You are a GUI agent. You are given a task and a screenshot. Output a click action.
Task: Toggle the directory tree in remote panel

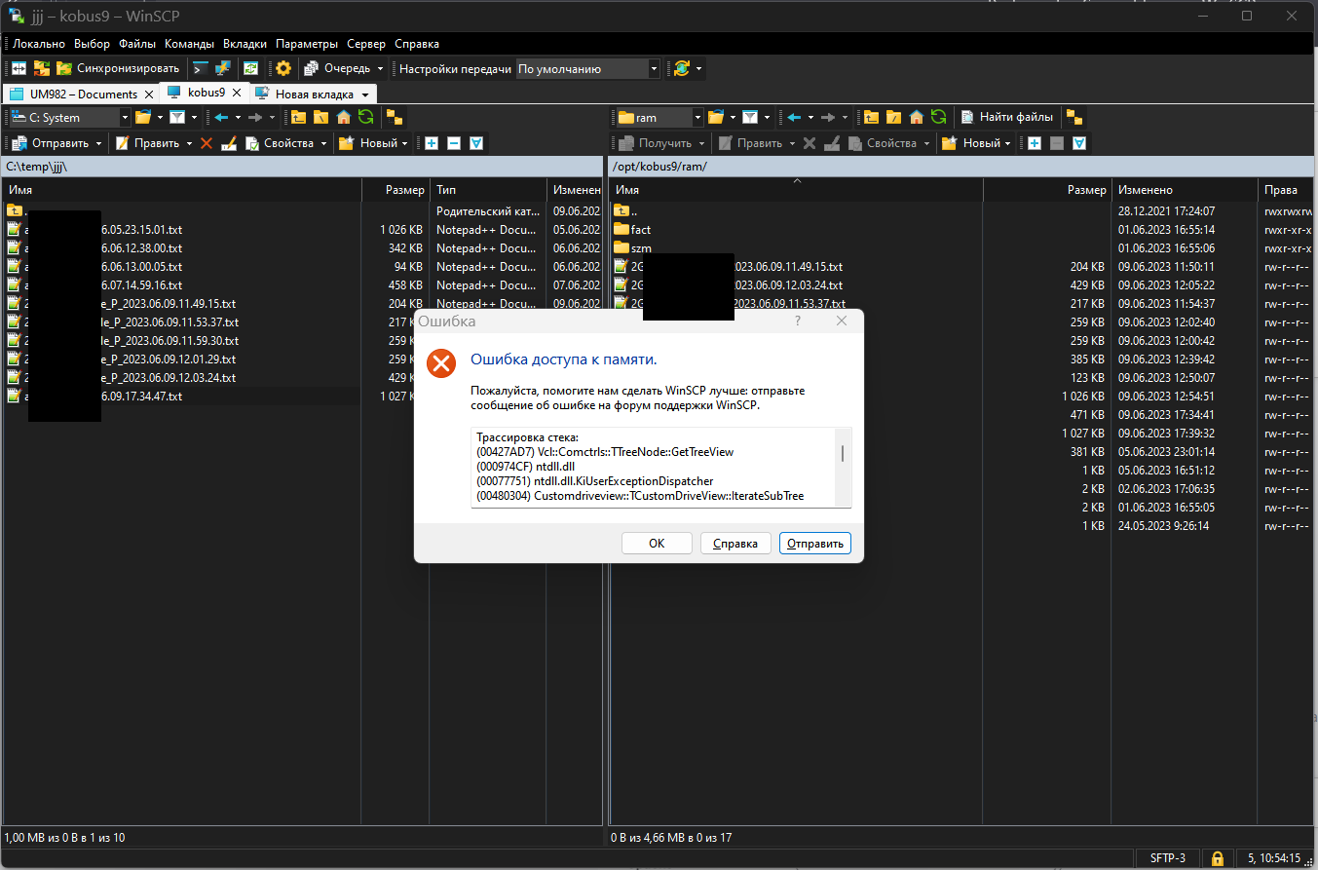click(1074, 117)
